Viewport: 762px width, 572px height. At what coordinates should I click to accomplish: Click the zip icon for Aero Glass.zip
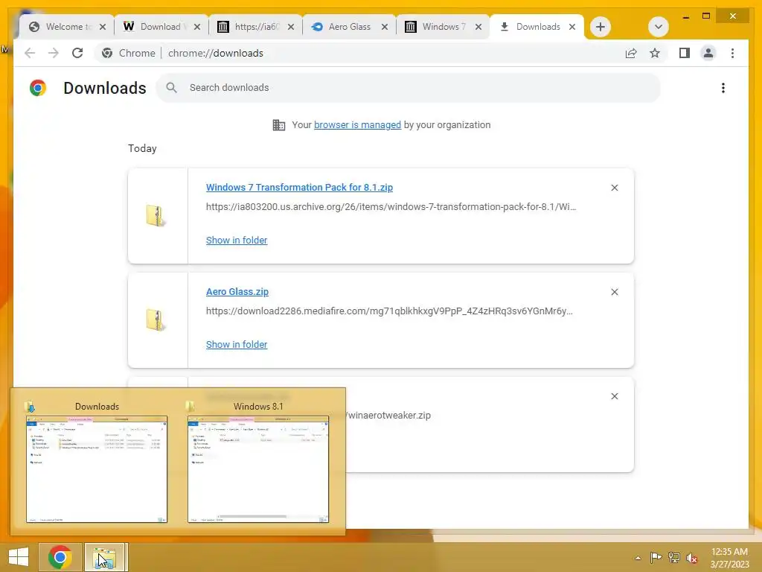click(156, 320)
